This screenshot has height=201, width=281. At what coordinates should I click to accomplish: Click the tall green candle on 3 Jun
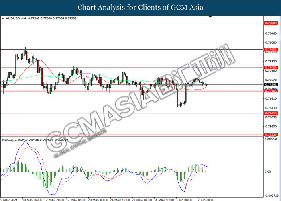[186, 93]
